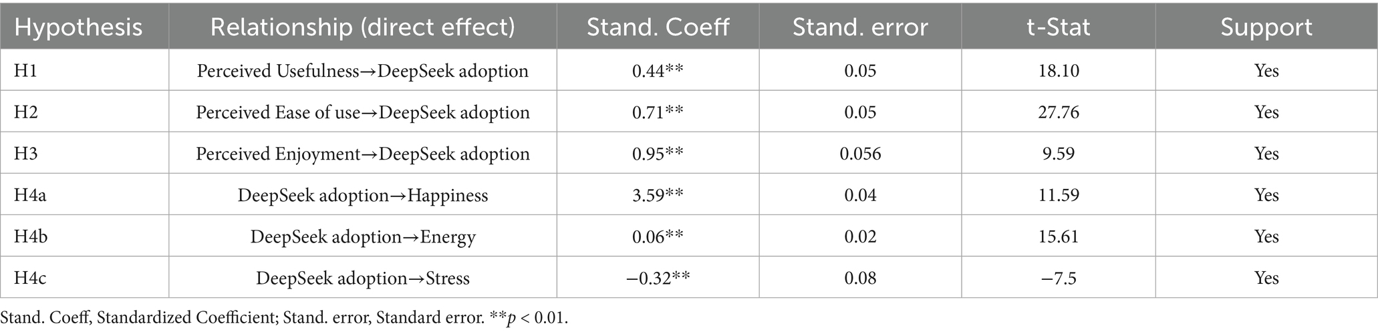Click the Hypothesis column header
The width and height of the screenshot is (1378, 334).
point(78,27)
